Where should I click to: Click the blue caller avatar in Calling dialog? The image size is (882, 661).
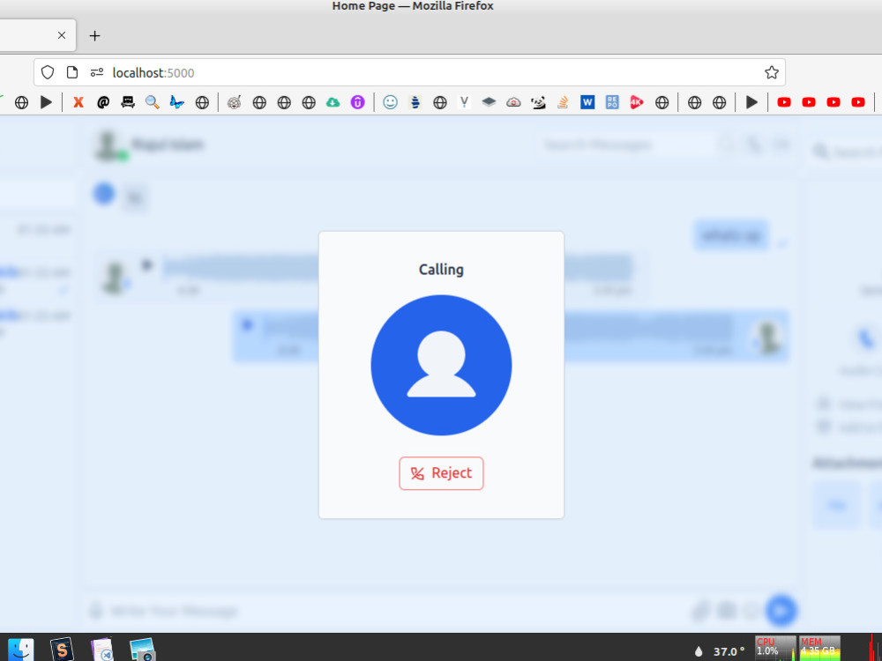tap(441, 365)
